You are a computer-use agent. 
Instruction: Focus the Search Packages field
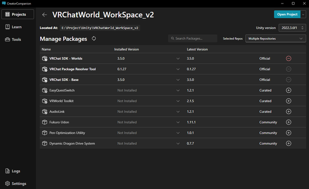(x=192, y=38)
